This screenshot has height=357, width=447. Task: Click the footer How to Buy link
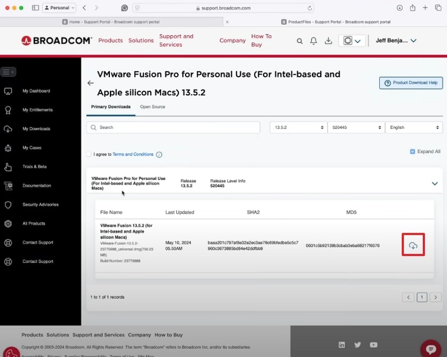pyautogui.click(x=168, y=335)
